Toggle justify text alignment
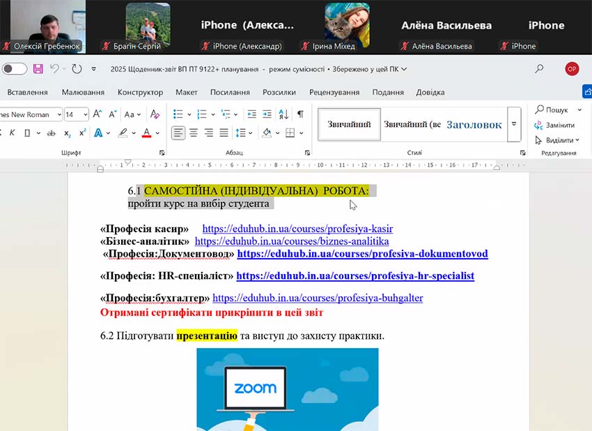The height and width of the screenshot is (431, 592). (x=224, y=133)
